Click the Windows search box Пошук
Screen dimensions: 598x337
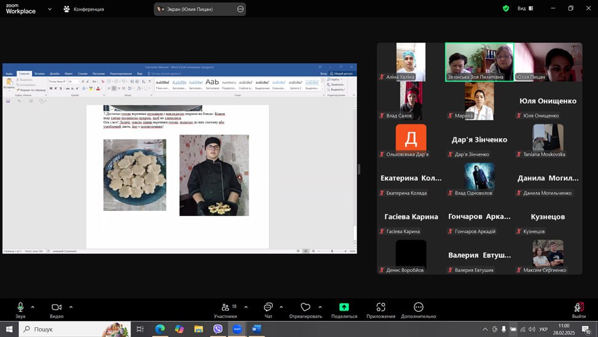click(74, 329)
